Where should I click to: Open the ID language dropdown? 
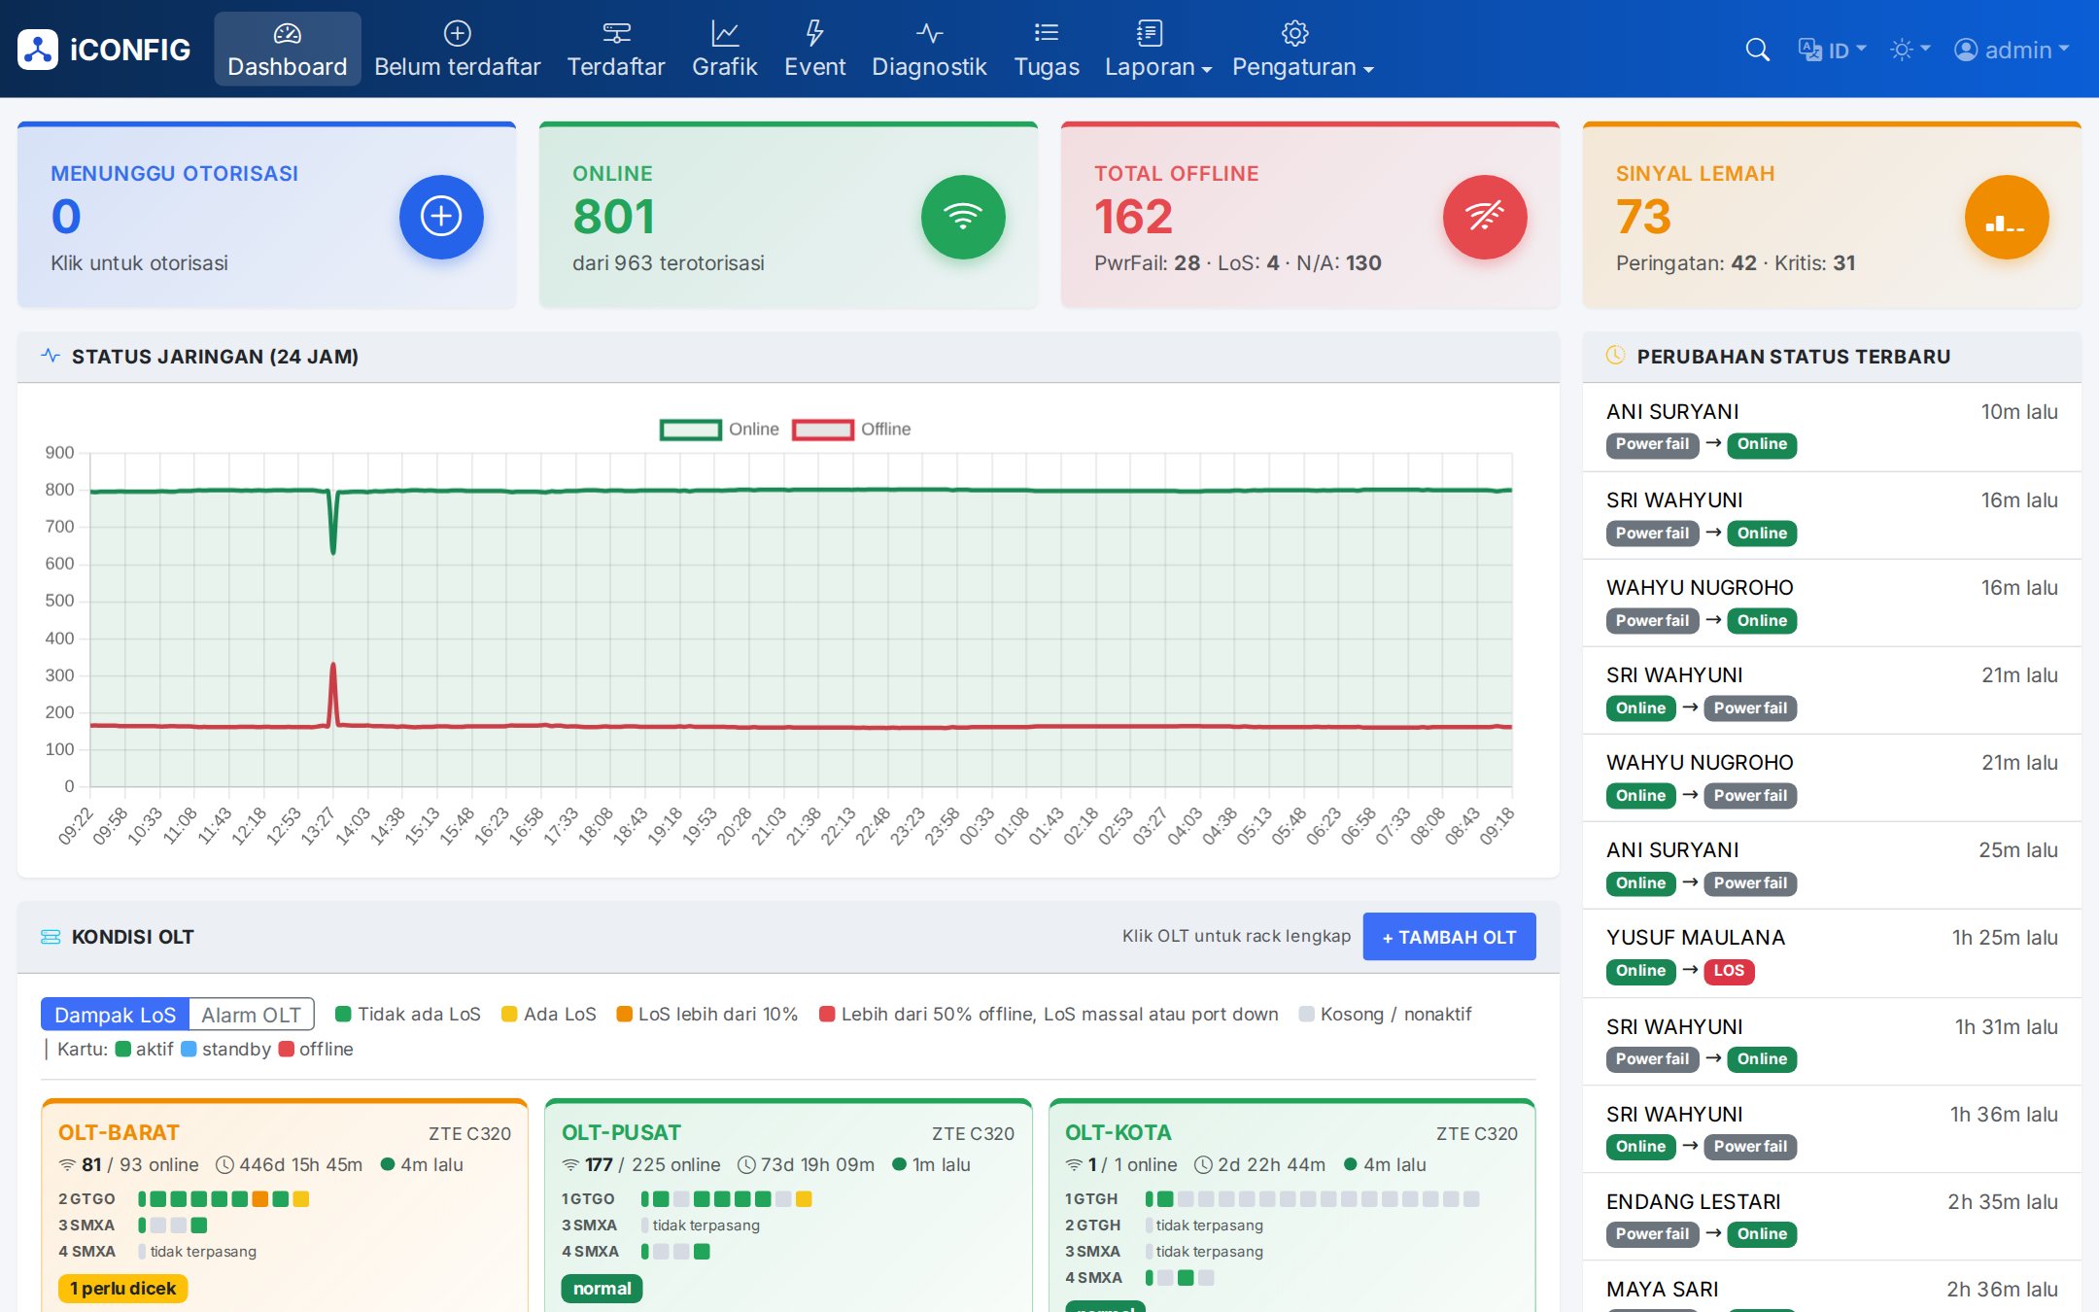pyautogui.click(x=1833, y=50)
